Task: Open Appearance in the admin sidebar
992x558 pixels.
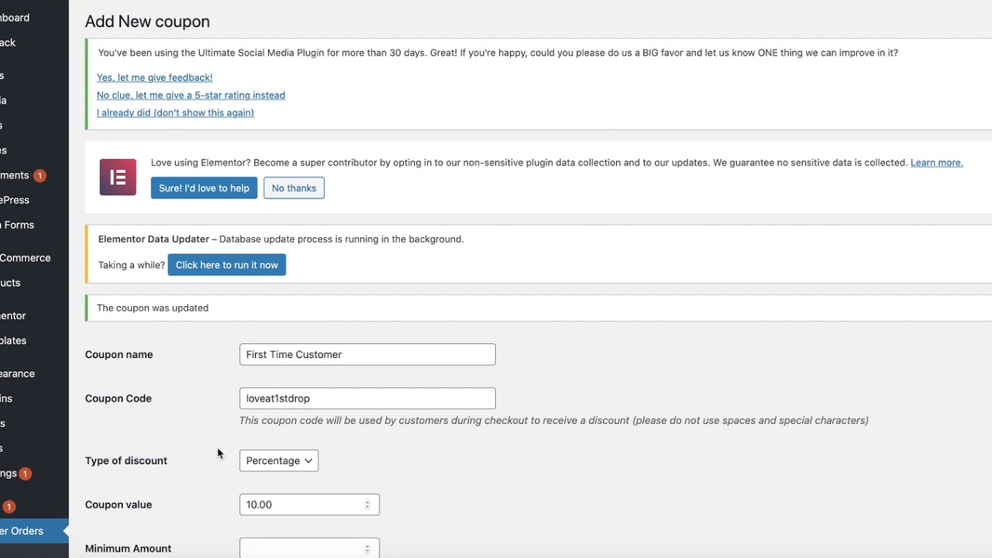Action: [18, 374]
